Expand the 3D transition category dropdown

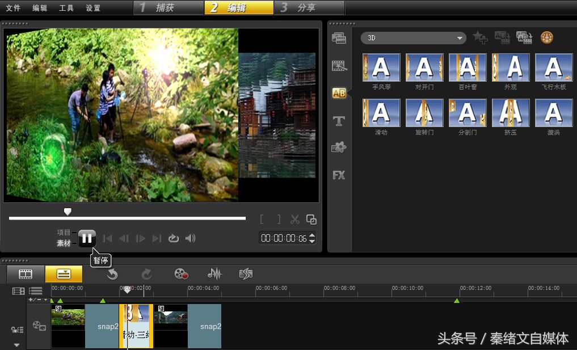coord(460,38)
